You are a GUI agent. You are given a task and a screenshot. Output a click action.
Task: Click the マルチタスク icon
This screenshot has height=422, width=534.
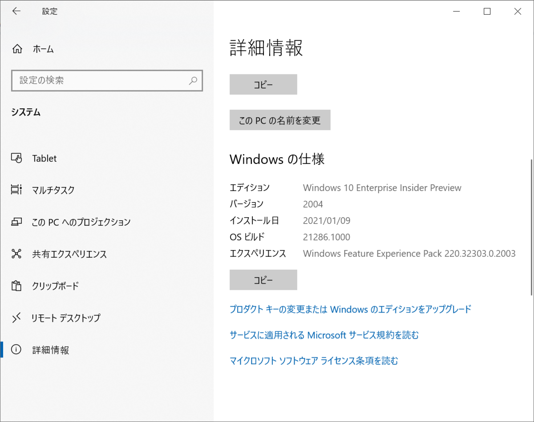[x=16, y=190]
